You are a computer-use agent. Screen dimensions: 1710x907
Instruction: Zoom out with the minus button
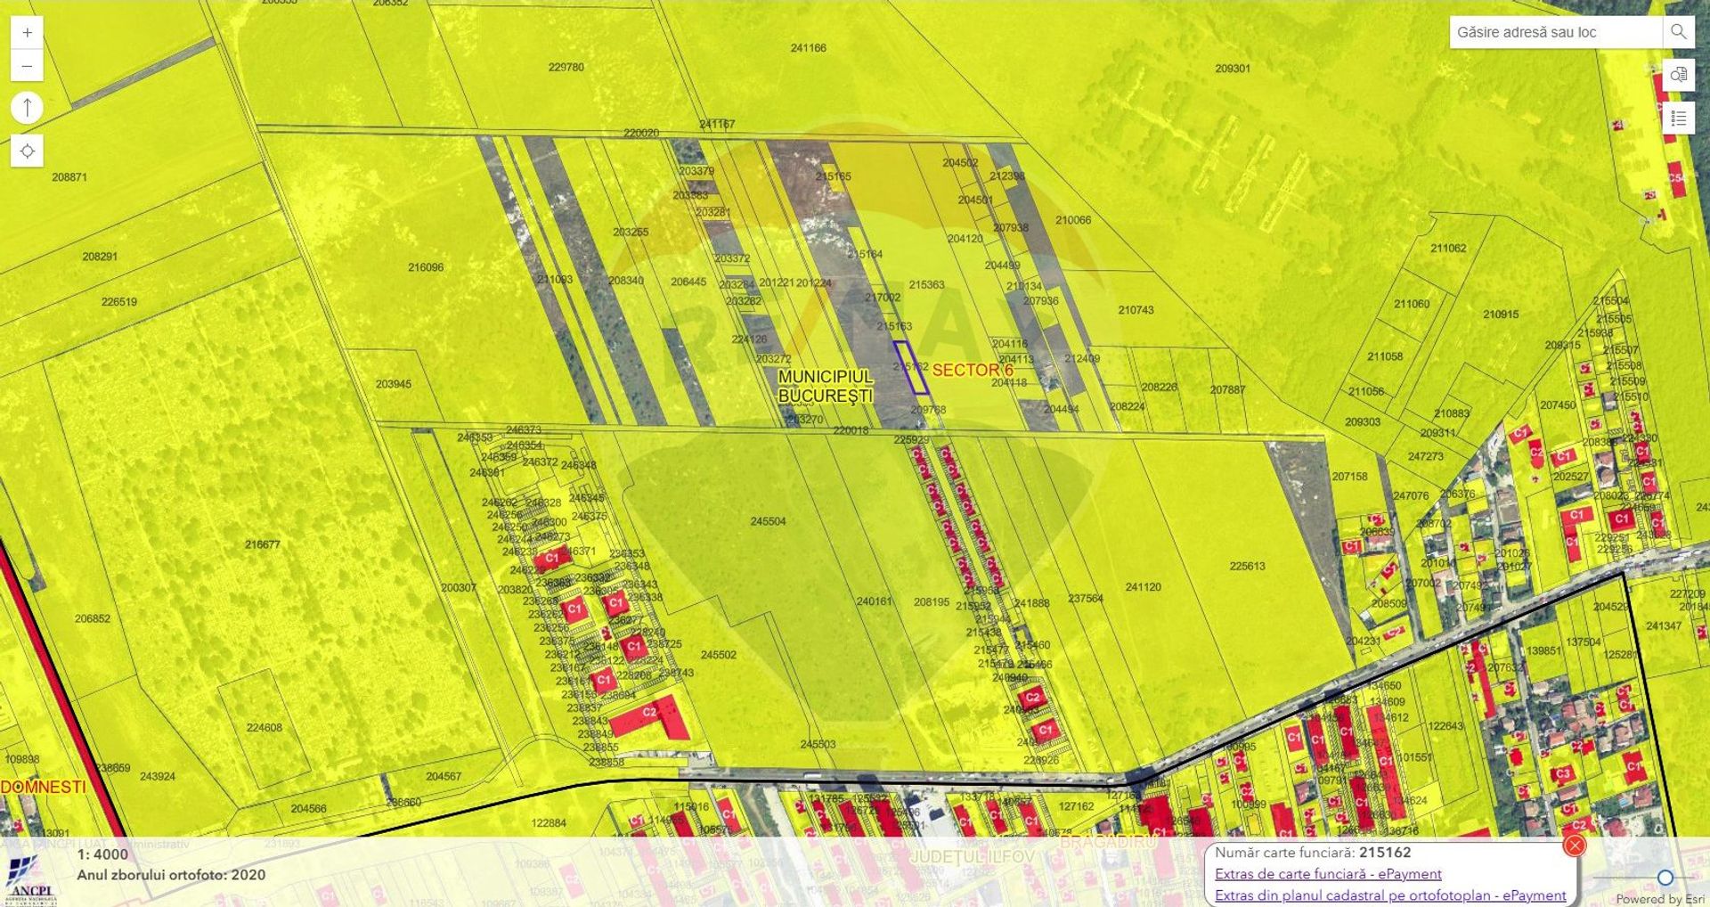point(28,66)
